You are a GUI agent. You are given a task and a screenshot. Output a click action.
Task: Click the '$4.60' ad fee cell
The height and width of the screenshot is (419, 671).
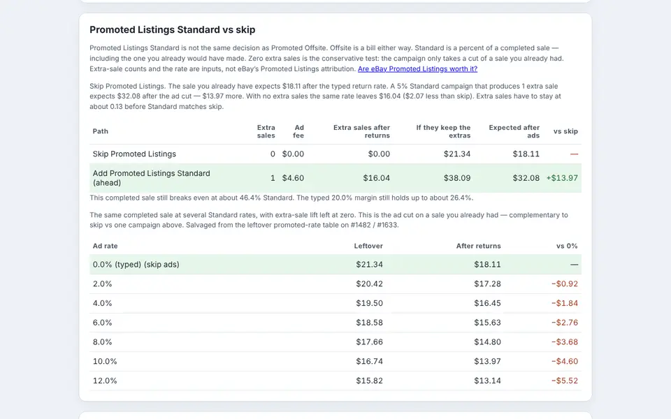pyautogui.click(x=293, y=178)
